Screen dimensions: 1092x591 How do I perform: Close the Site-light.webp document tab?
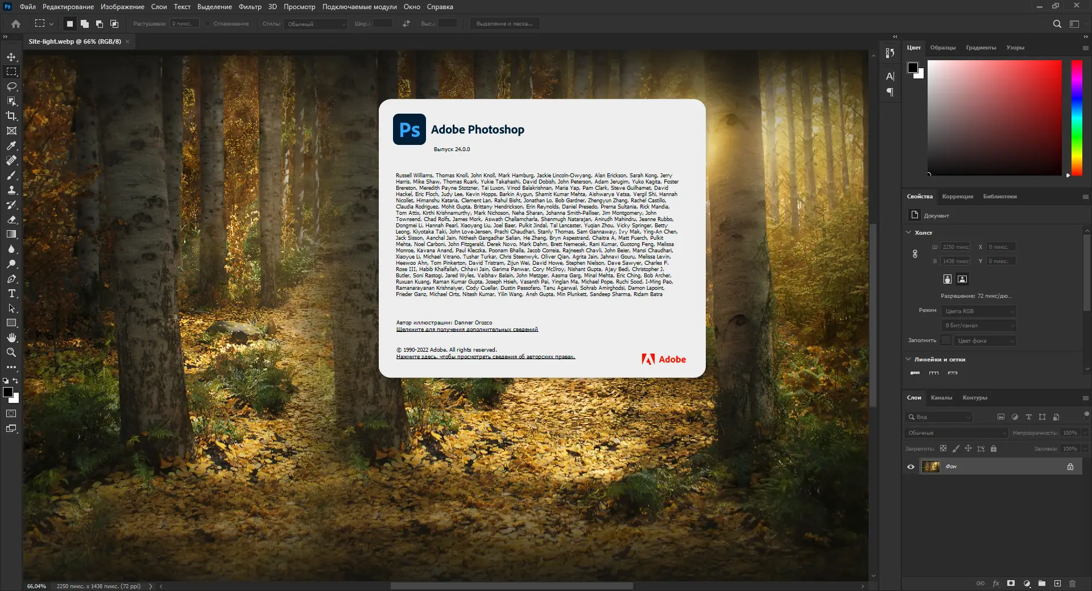coord(128,41)
